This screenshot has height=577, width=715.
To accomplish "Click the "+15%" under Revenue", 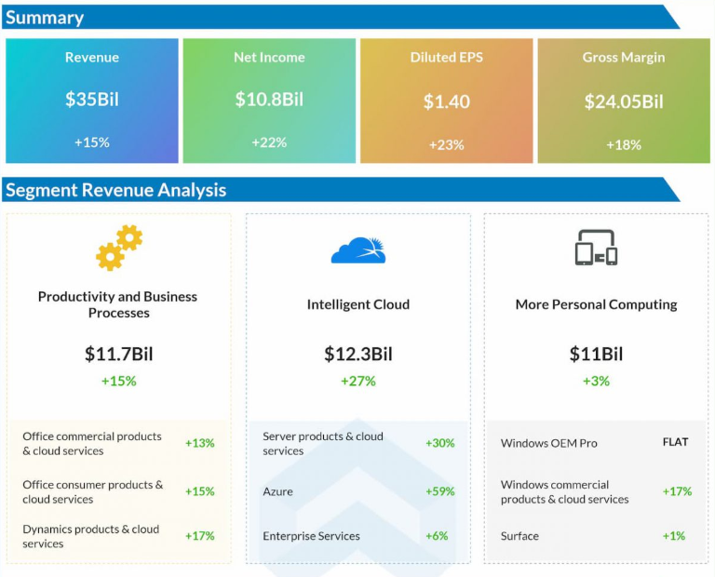I will tap(91, 142).
